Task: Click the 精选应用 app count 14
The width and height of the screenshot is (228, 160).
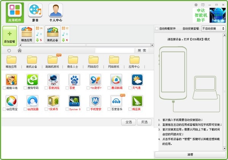Action: click(x=39, y=28)
